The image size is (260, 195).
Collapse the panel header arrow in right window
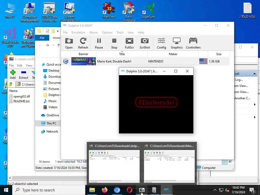click(x=254, y=74)
